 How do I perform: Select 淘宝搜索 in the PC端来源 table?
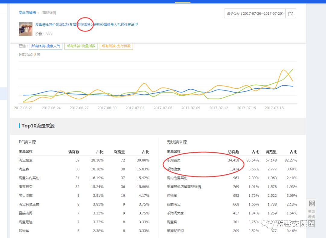tap(26, 160)
